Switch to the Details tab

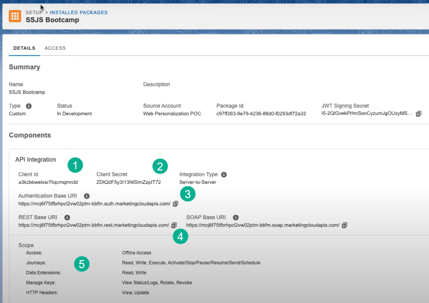24,48
